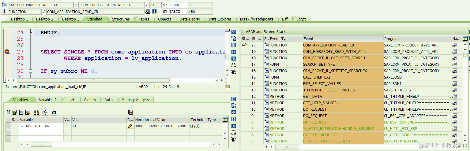Select the F4IF_SELECT_VALUES stack entry
This screenshot has width=470, height=151.
pos(343,83)
